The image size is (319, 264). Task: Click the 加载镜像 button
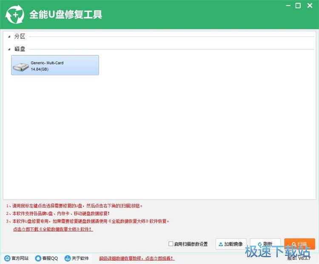point(231,244)
